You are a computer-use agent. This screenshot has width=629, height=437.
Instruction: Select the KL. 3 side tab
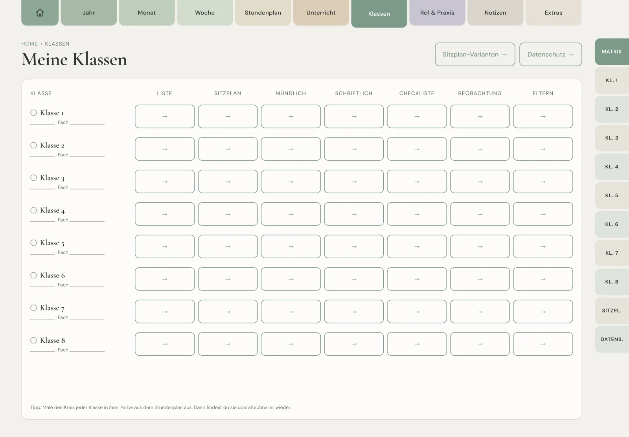(612, 138)
